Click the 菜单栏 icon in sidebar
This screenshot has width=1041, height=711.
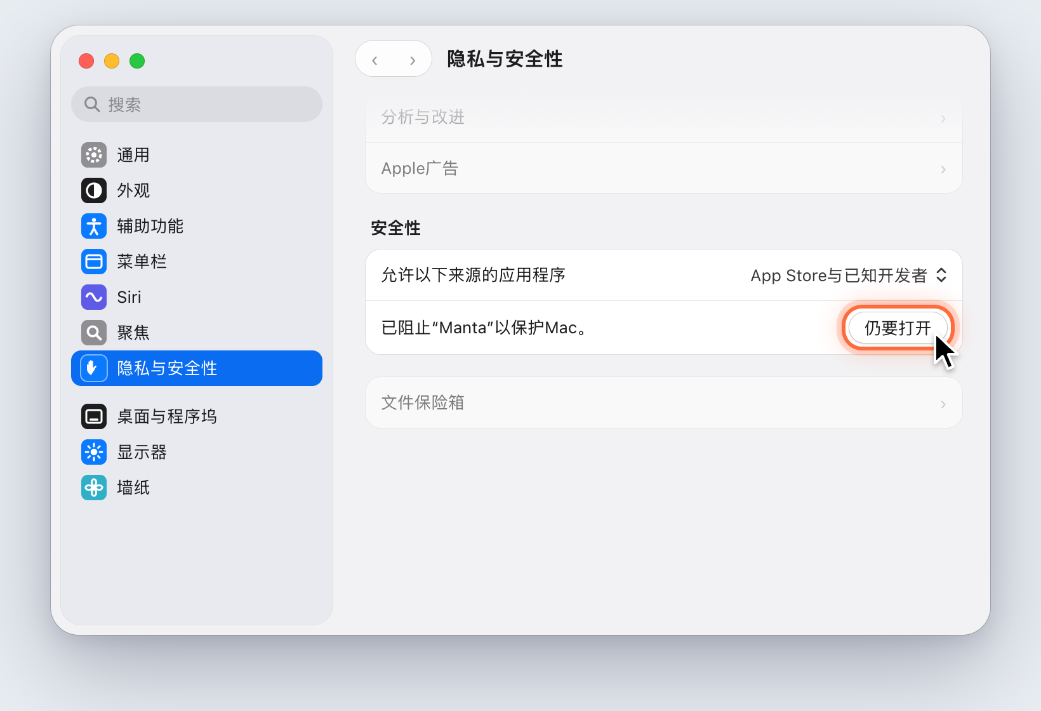pos(94,262)
